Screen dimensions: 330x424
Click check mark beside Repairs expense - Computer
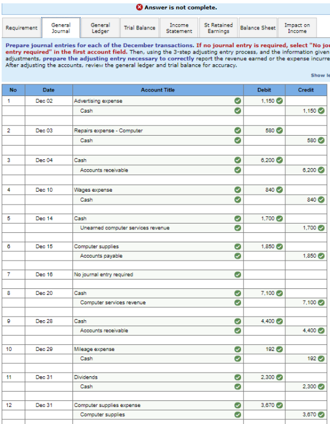click(237, 130)
